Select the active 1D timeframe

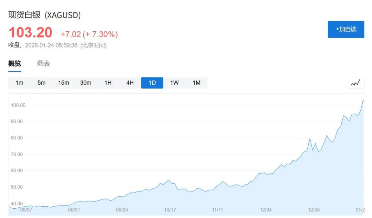152,83
